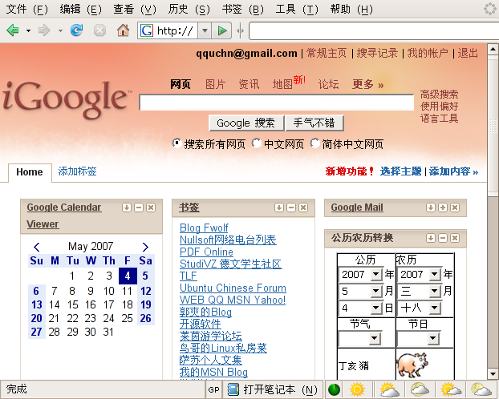
Task: Minimize the 书签 gadget
Action: 291,208
